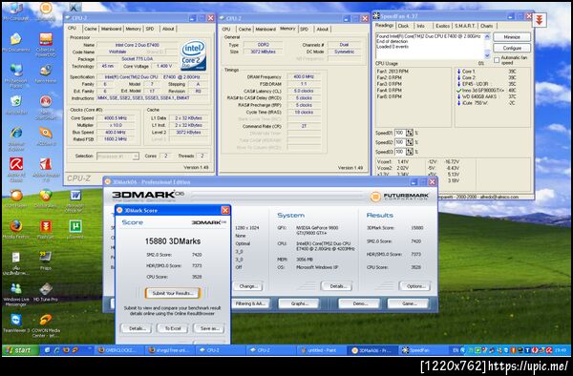
Task: Adjust Speed02 spinner in SpeedFan
Action: click(410, 142)
